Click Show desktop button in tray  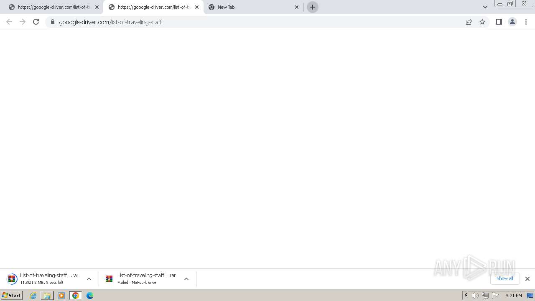(x=530, y=296)
